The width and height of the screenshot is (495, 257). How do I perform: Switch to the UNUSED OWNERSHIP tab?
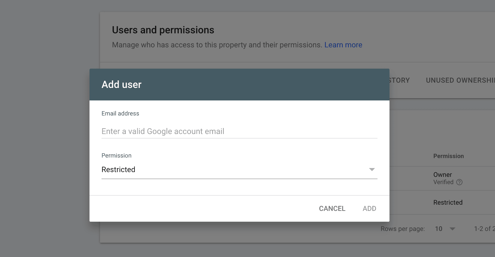tap(460, 80)
